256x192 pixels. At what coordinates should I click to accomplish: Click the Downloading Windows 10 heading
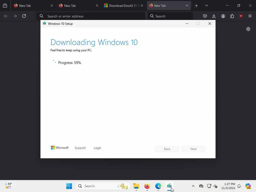click(x=94, y=42)
